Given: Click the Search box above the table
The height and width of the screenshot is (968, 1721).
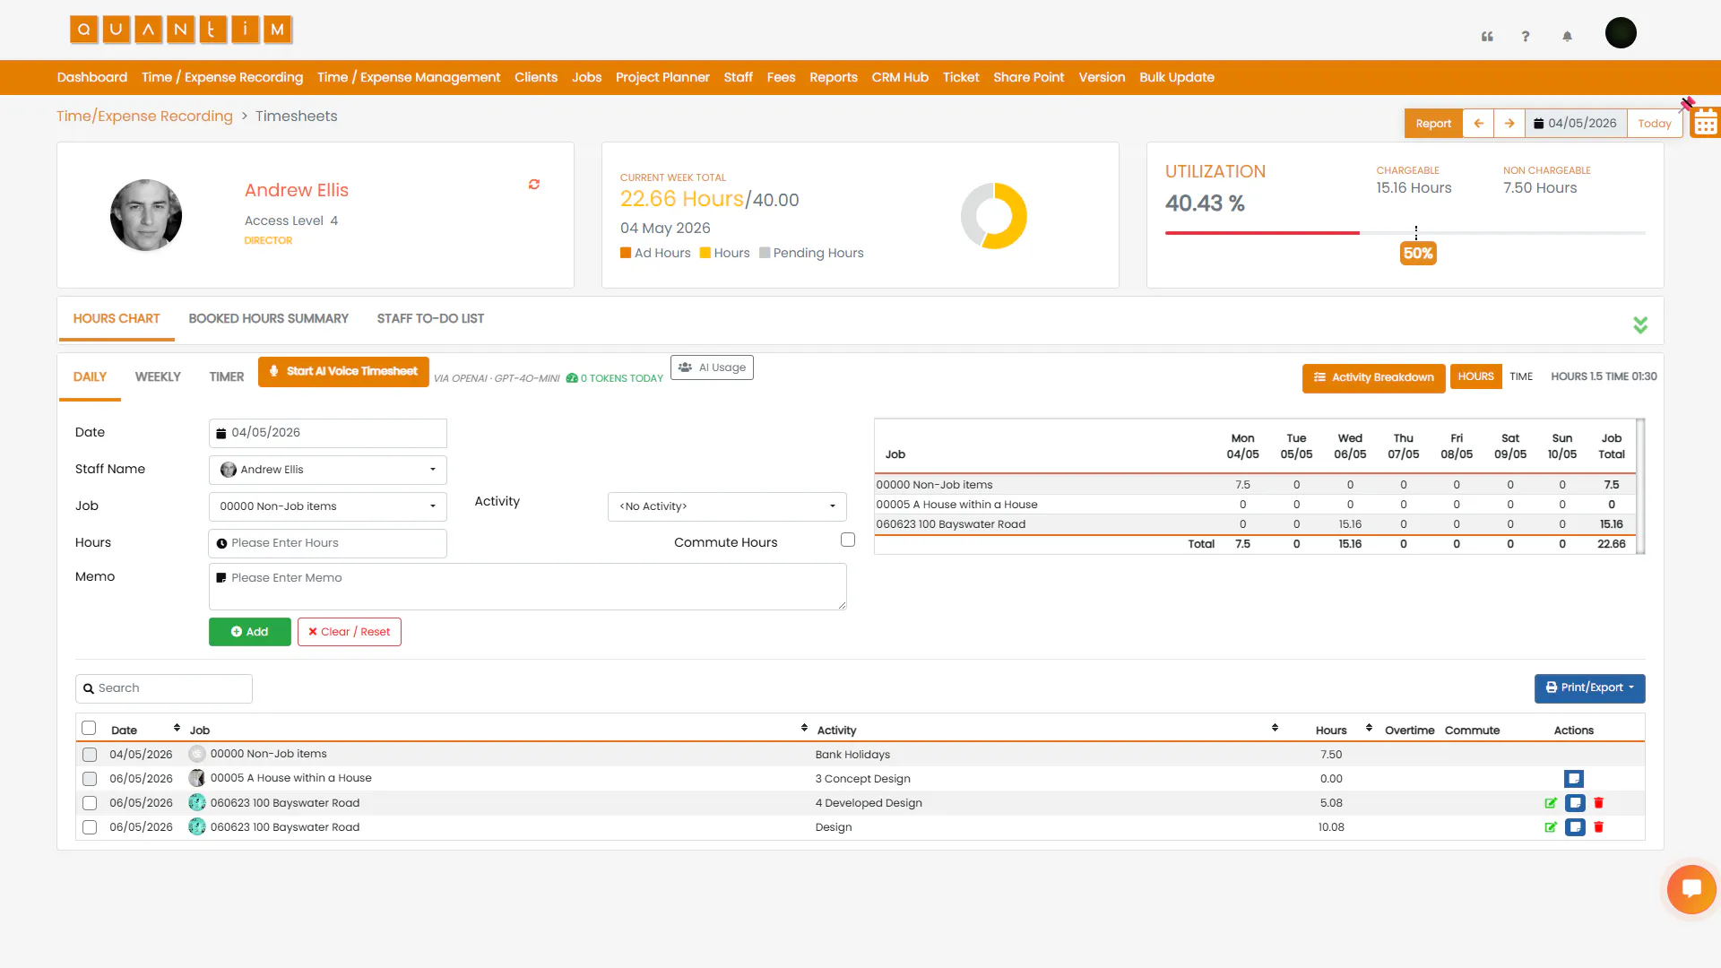Looking at the screenshot, I should point(164,688).
